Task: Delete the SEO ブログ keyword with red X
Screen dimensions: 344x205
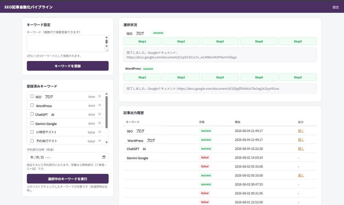Action: pyautogui.click(x=100, y=96)
